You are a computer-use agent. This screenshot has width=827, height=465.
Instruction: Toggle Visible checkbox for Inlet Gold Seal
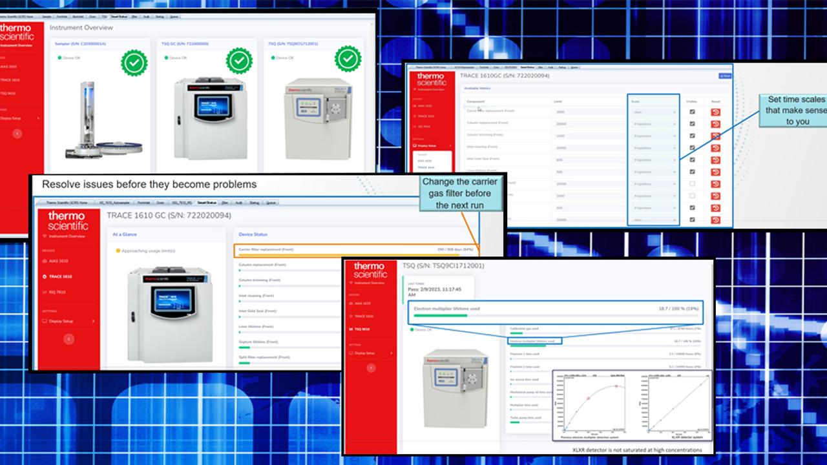tap(693, 160)
